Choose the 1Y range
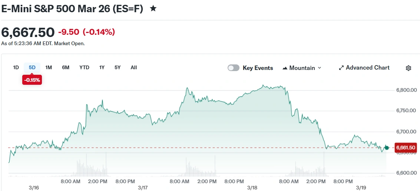The height and width of the screenshot is (191, 420). point(102,67)
